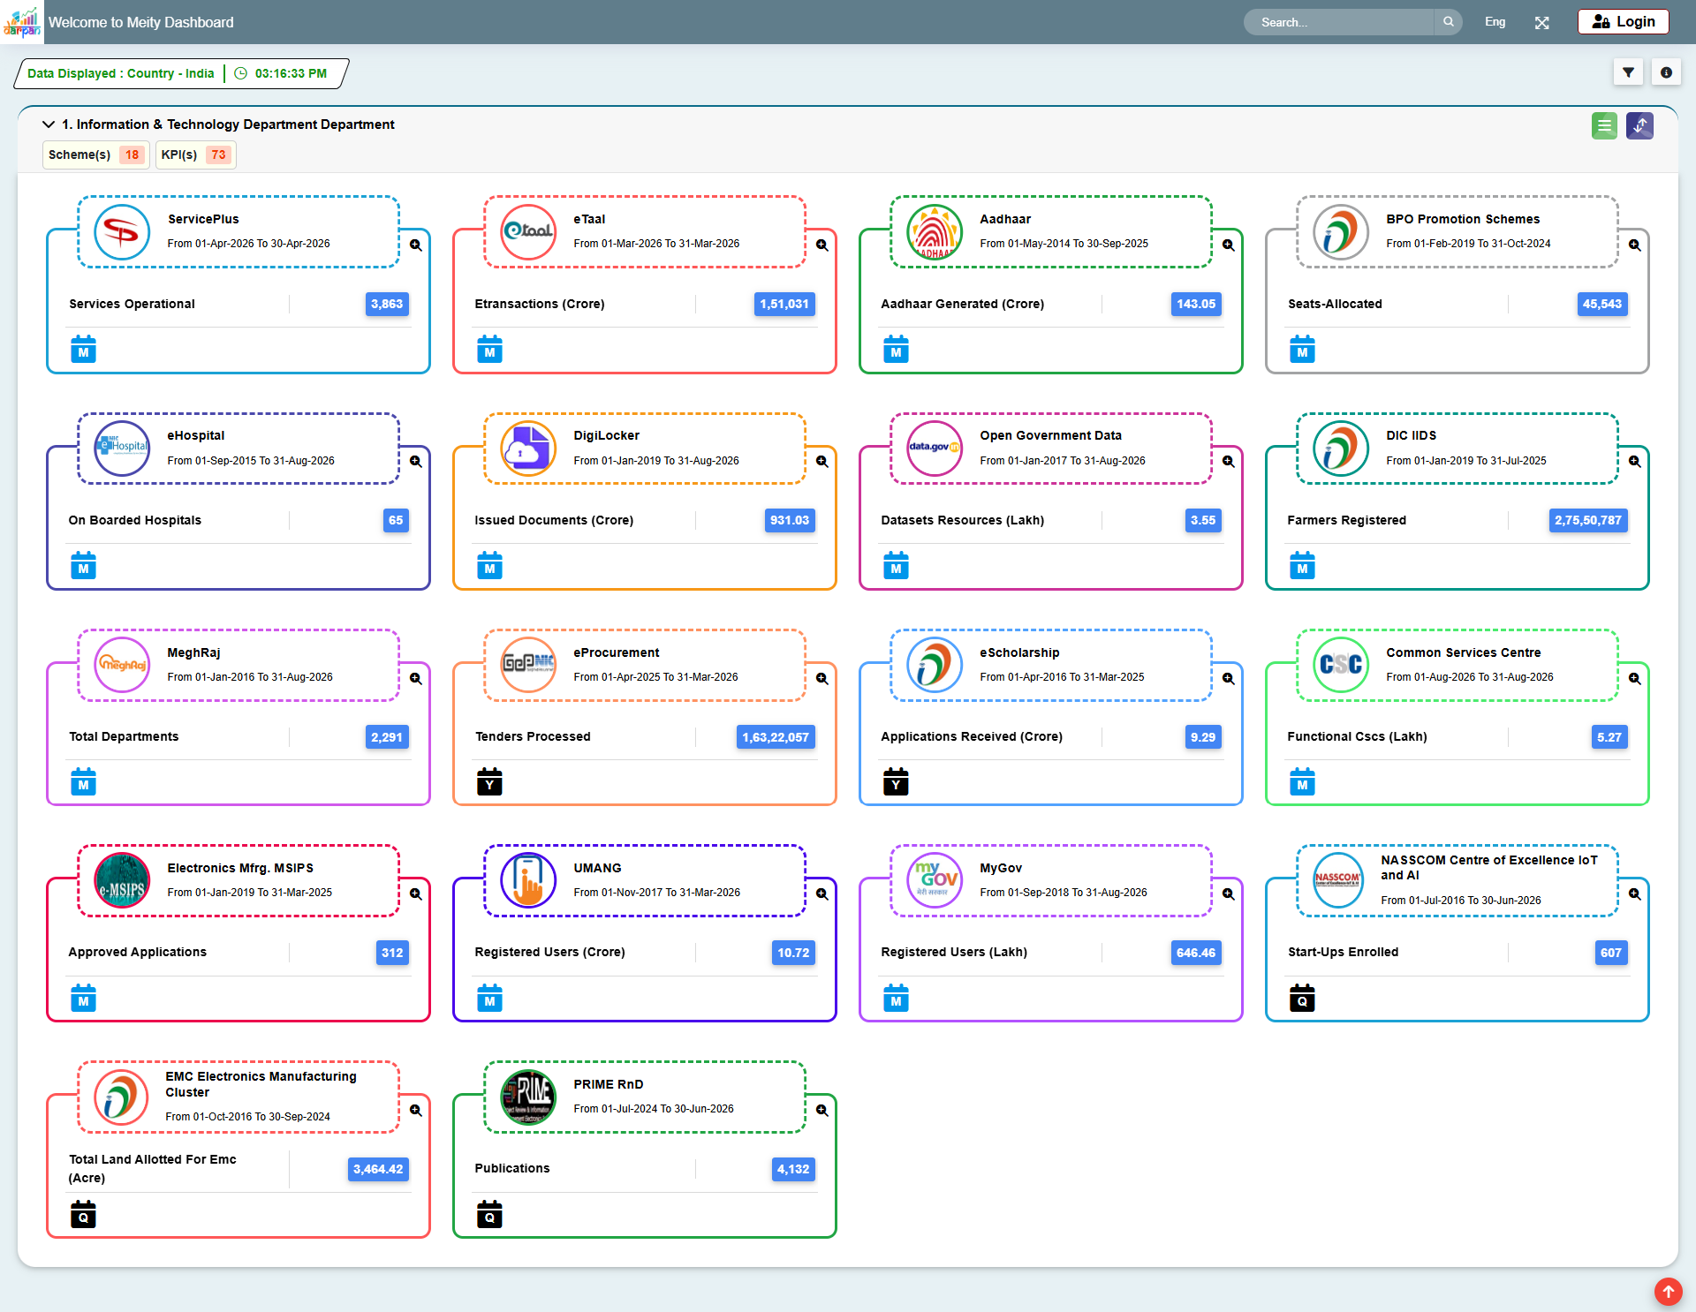Viewport: 1696px width, 1312px height.
Task: Click the yearly calendar icon under eProcurement
Action: pyautogui.click(x=489, y=781)
